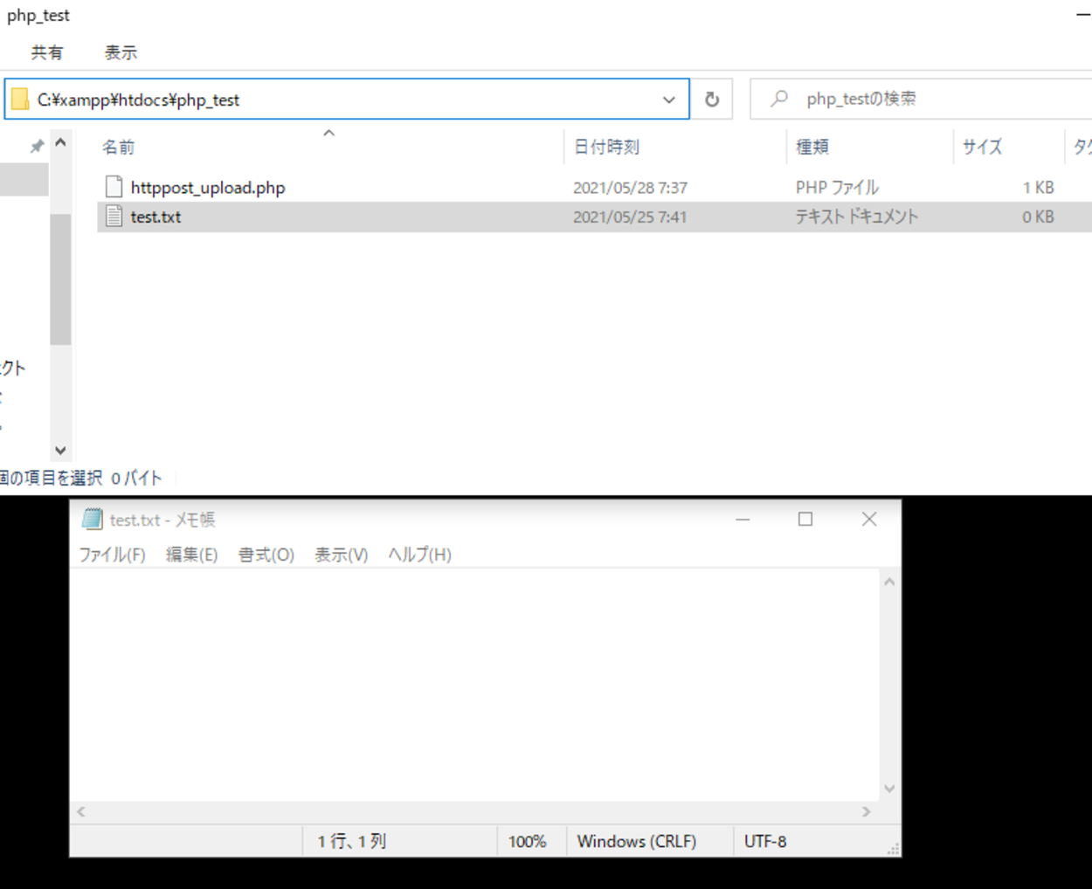Click the PHP file icon next to httppost_upload.php
Screen dimensions: 1092x889
[x=114, y=186]
